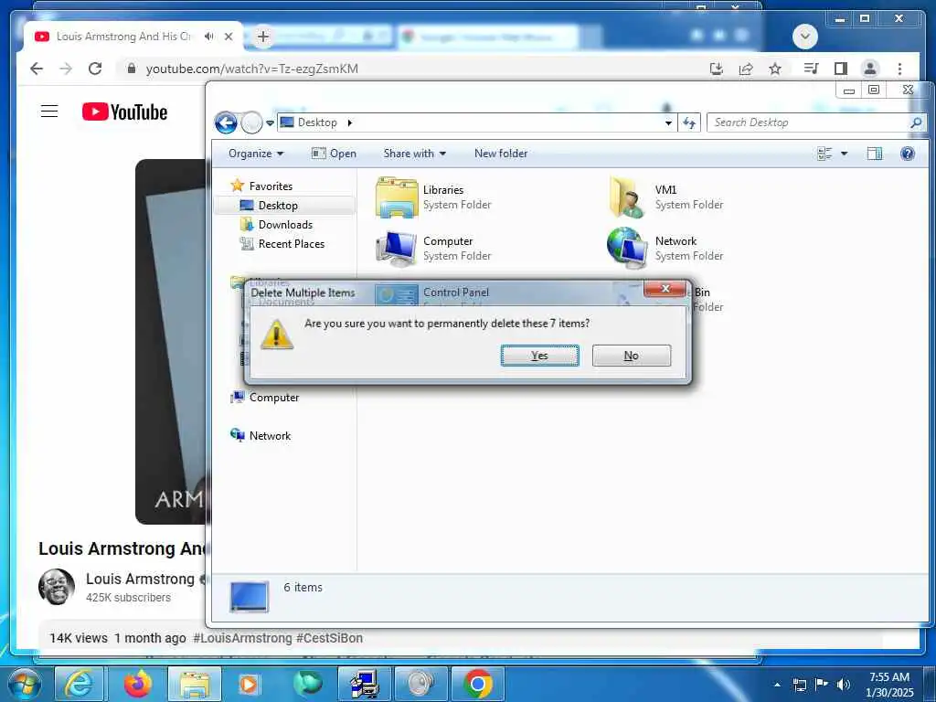Share this page icon in Chrome

746,69
